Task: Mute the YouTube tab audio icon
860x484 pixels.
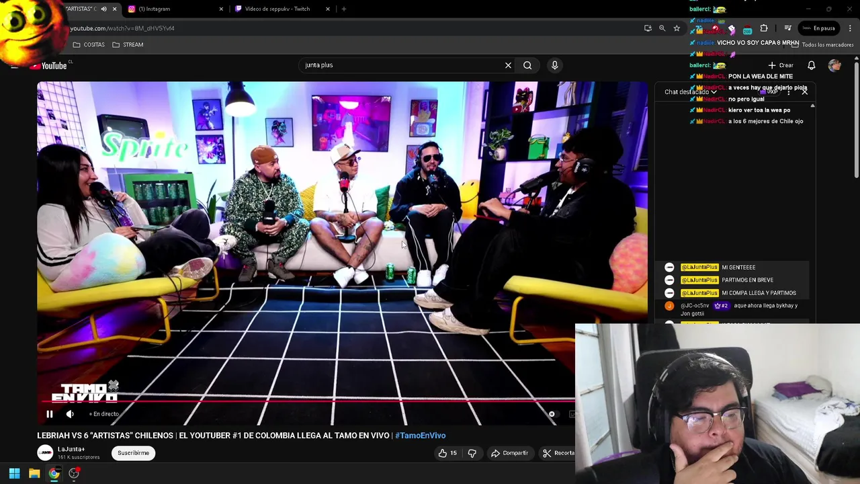Action: [103, 9]
